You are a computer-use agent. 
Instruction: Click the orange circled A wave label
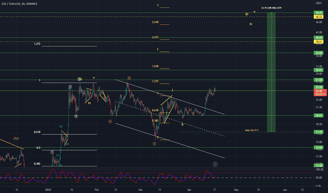(x=110, y=121)
